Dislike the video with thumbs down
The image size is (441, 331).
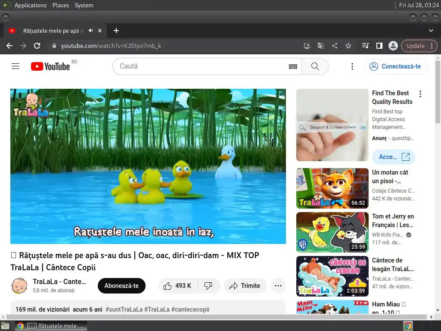click(208, 286)
